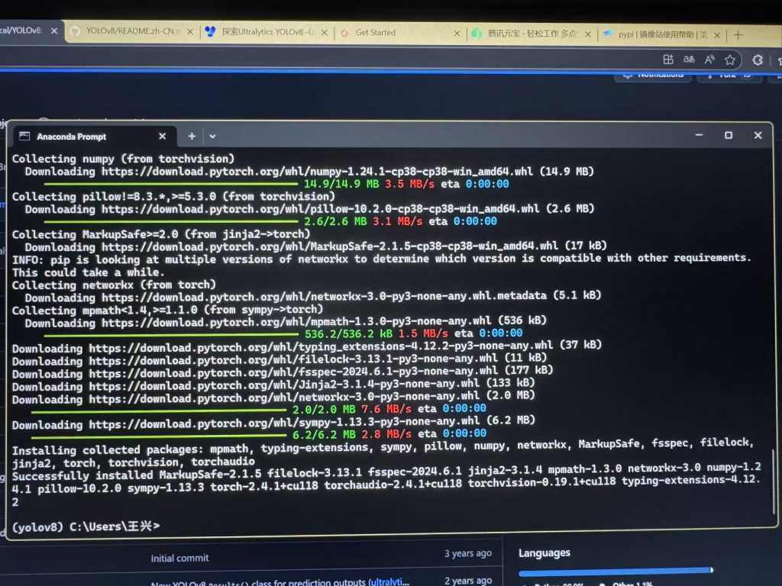Click the sympy-1.13.3 download line
The height and width of the screenshot is (586, 782).
[273, 423]
